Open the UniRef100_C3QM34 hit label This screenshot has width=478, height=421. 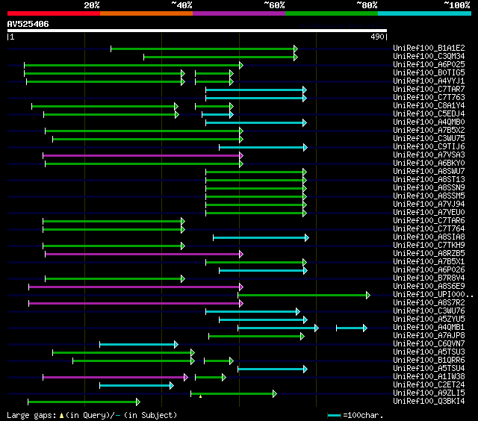429,56
